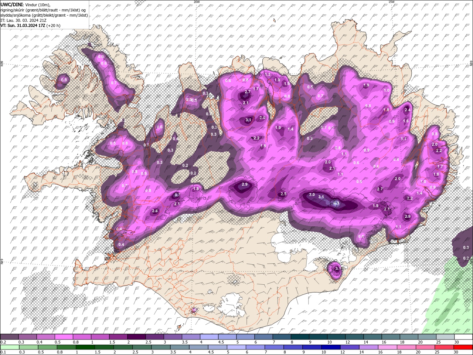
Task: Select the dark purple 2 swatch, upper legend
Action: point(136,337)
